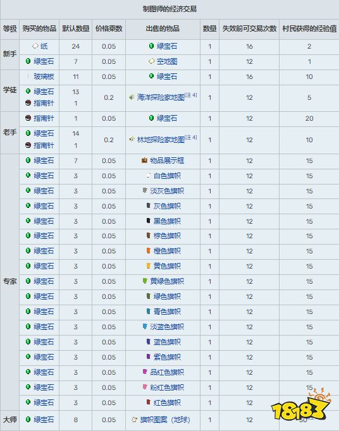339x431 pixels.
Task: Open the 黑色旗帜 link
Action: [167, 221]
